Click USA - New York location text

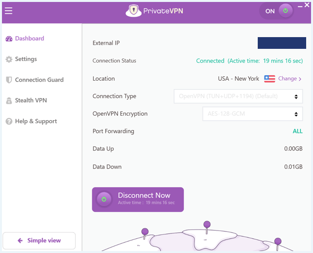coord(238,79)
